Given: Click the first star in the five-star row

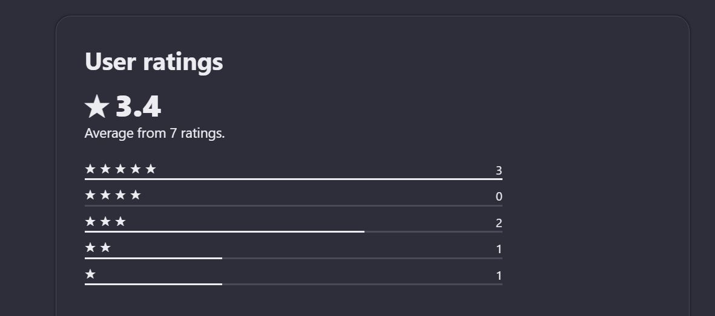Looking at the screenshot, I should coord(90,169).
